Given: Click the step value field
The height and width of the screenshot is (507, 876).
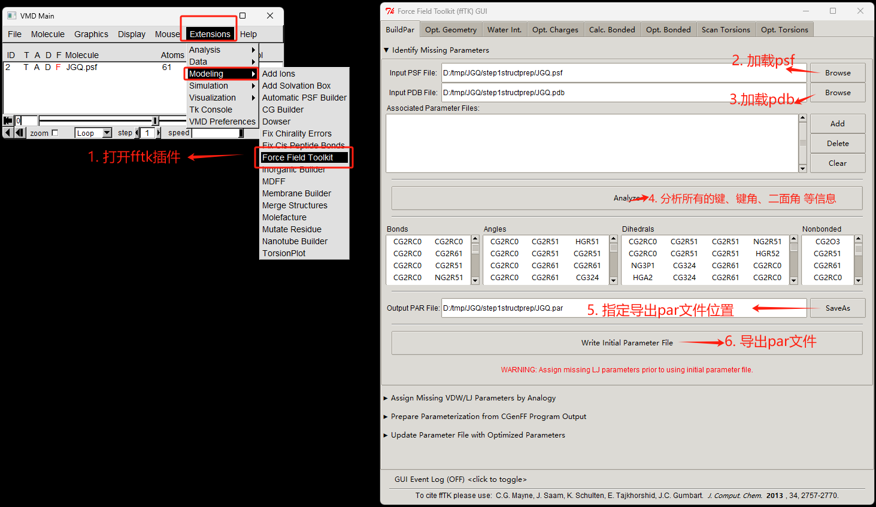Looking at the screenshot, I should (148, 133).
